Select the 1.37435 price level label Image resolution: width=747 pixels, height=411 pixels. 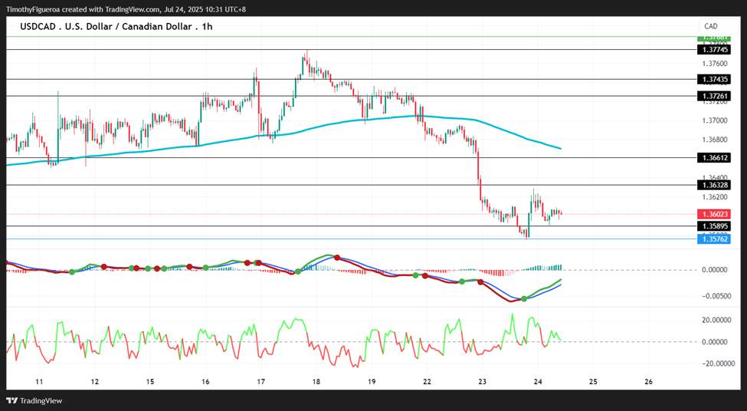713,79
